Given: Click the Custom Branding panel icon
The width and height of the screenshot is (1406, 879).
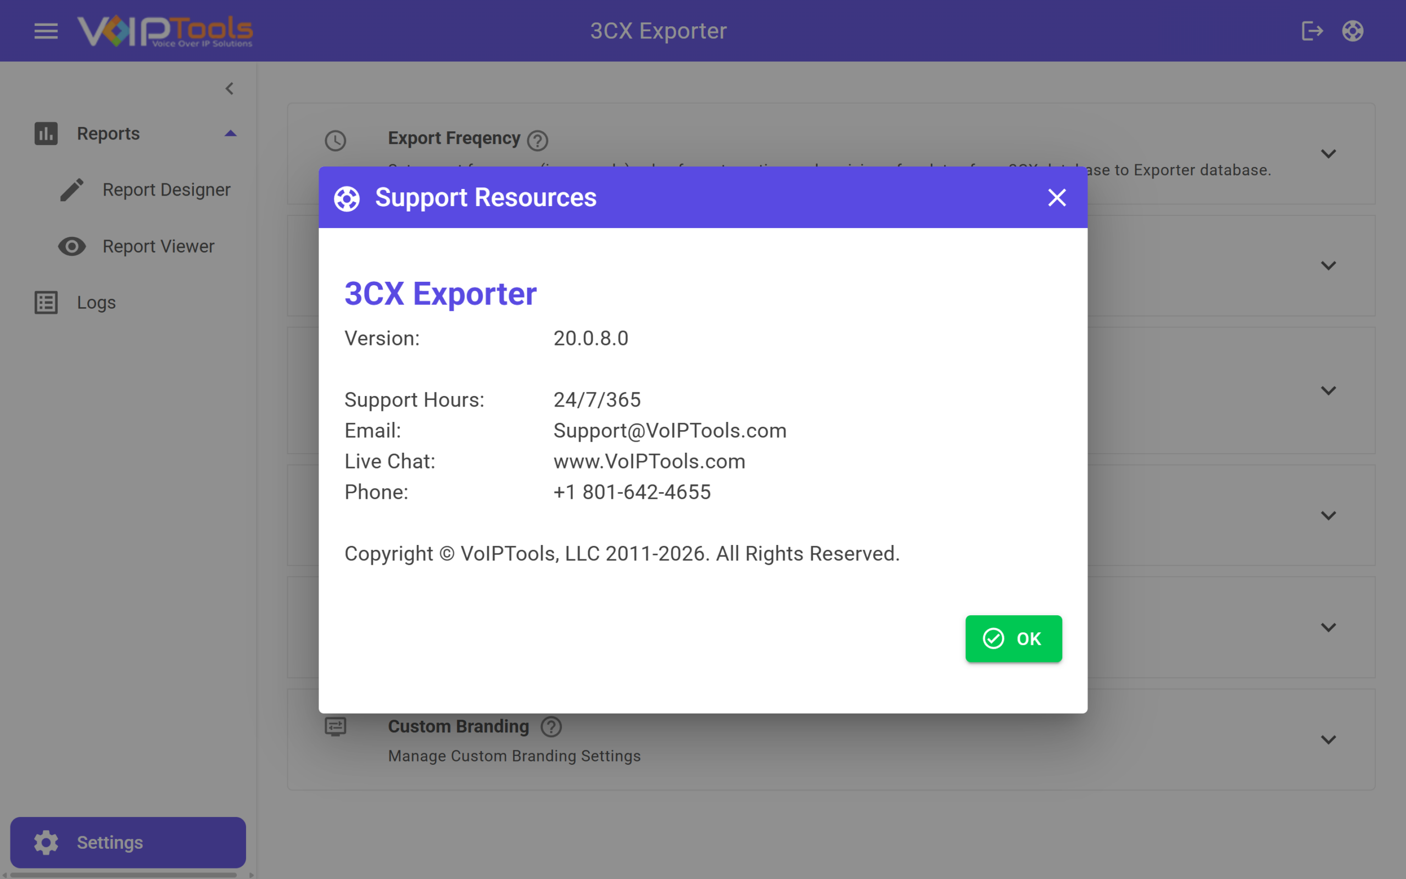Looking at the screenshot, I should point(335,727).
